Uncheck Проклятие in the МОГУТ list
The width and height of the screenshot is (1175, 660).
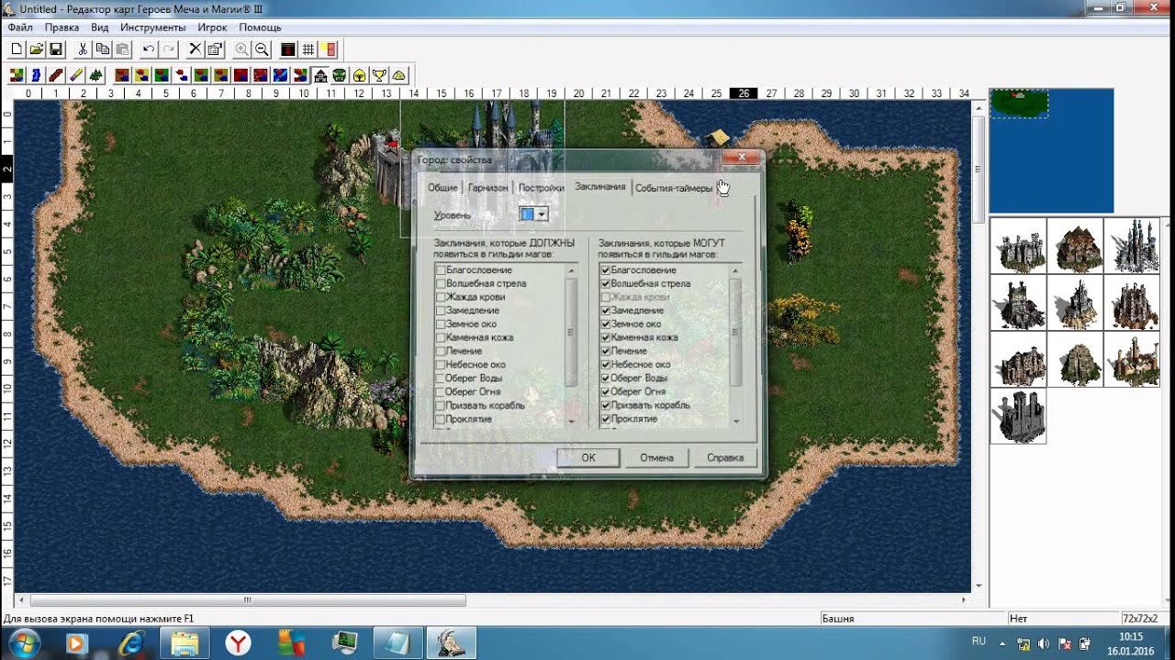606,419
